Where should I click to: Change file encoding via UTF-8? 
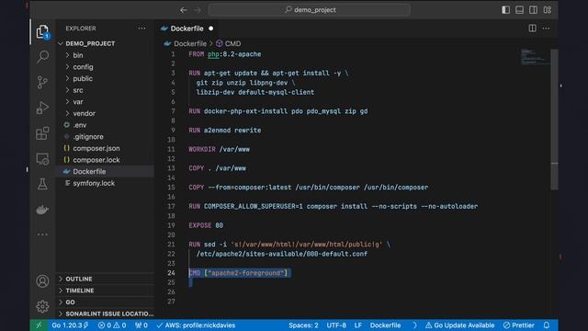(x=336, y=325)
